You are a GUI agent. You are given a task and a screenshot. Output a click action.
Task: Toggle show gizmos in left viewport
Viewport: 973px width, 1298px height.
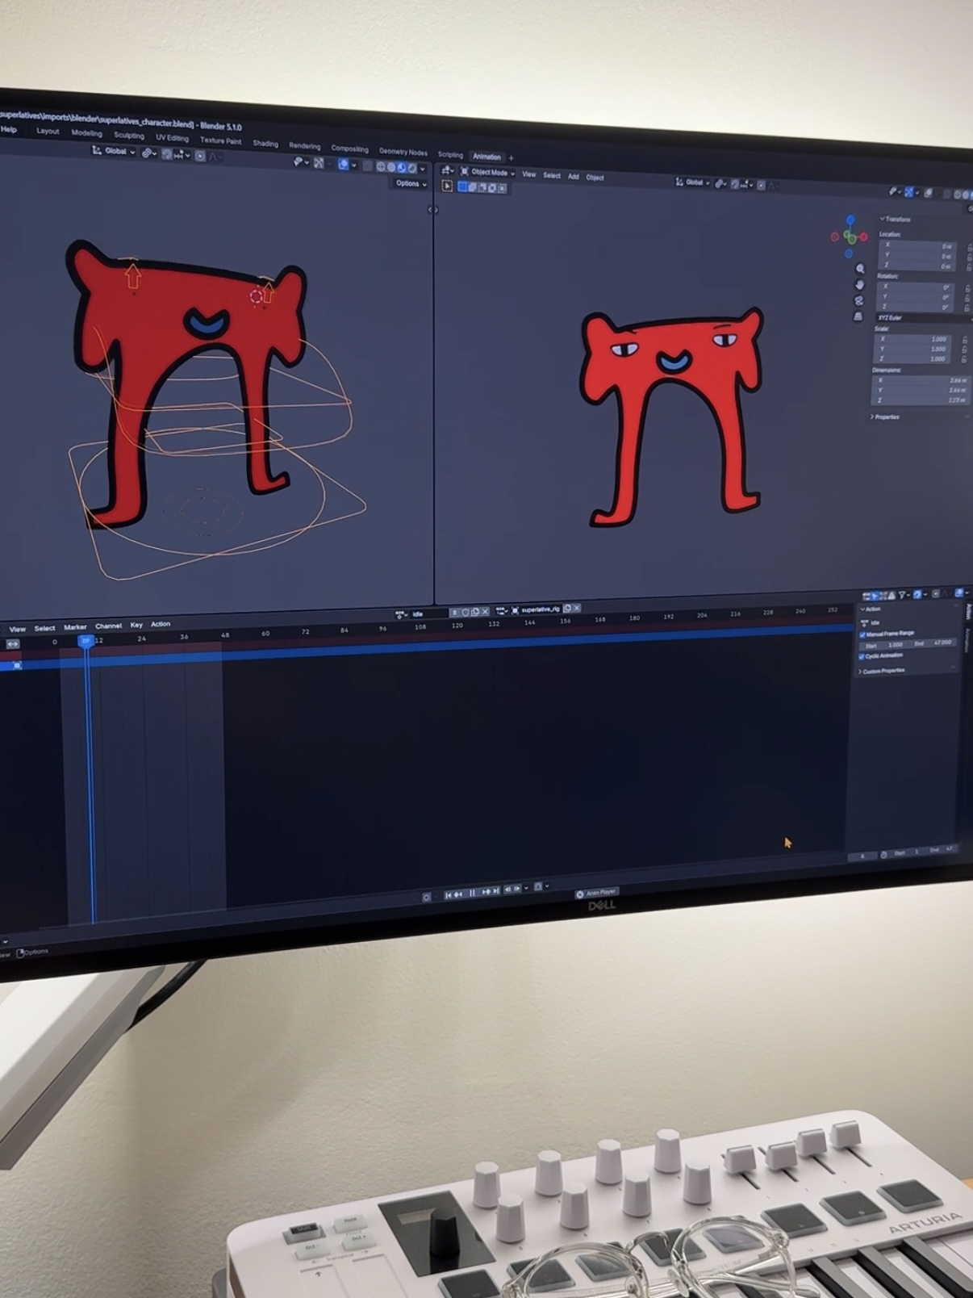(x=319, y=163)
